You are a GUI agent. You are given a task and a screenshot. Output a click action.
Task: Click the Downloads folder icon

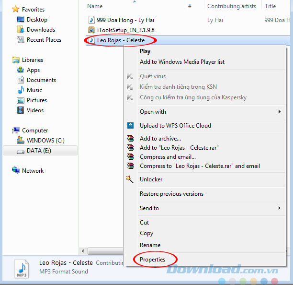click(21, 29)
